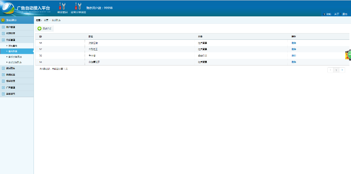Click the song name in row 56

click(92, 55)
